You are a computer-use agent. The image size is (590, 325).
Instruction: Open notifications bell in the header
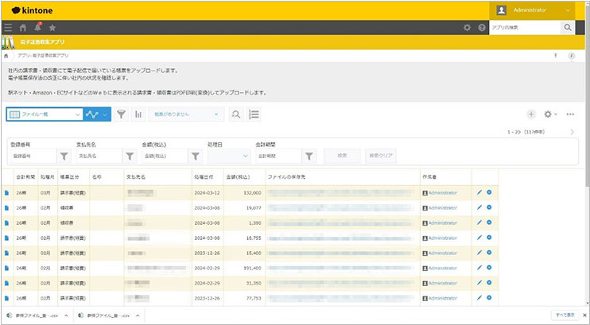pyautogui.click(x=37, y=27)
